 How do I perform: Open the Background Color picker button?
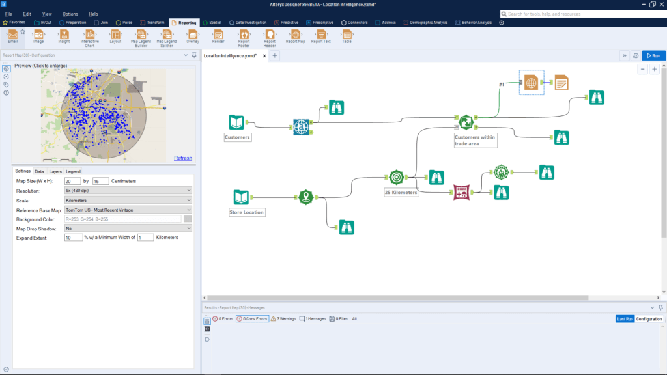click(188, 219)
